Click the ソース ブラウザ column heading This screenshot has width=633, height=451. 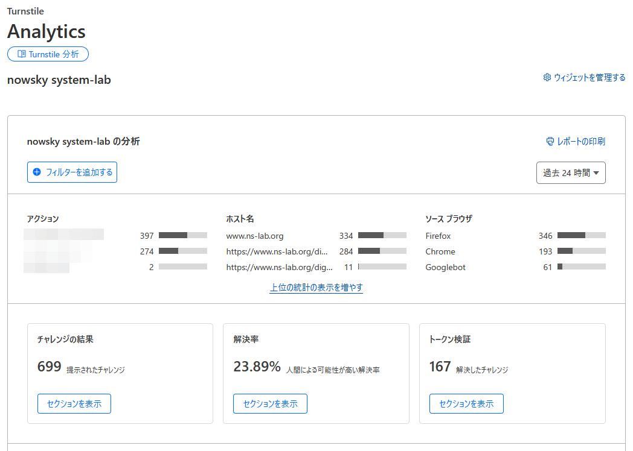tap(449, 219)
